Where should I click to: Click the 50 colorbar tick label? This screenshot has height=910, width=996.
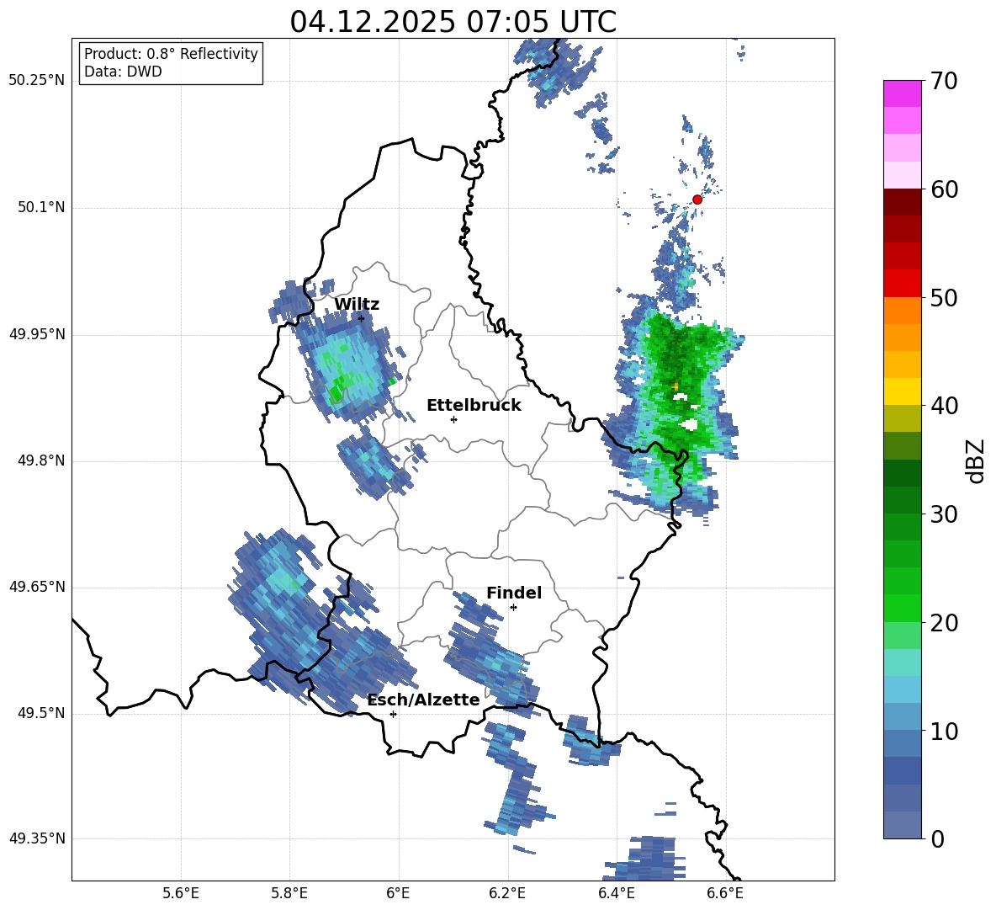tap(944, 298)
